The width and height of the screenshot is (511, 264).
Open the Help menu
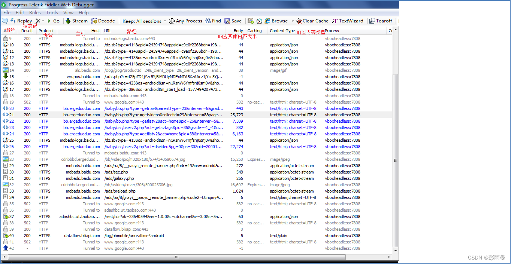coord(84,13)
